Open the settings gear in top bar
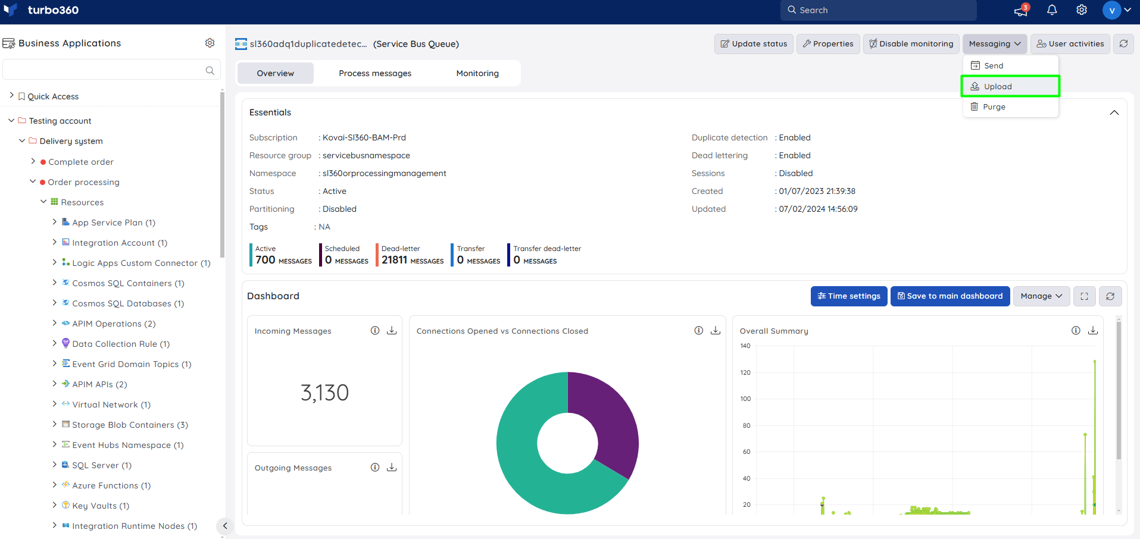The height and width of the screenshot is (539, 1140). pyautogui.click(x=1082, y=10)
